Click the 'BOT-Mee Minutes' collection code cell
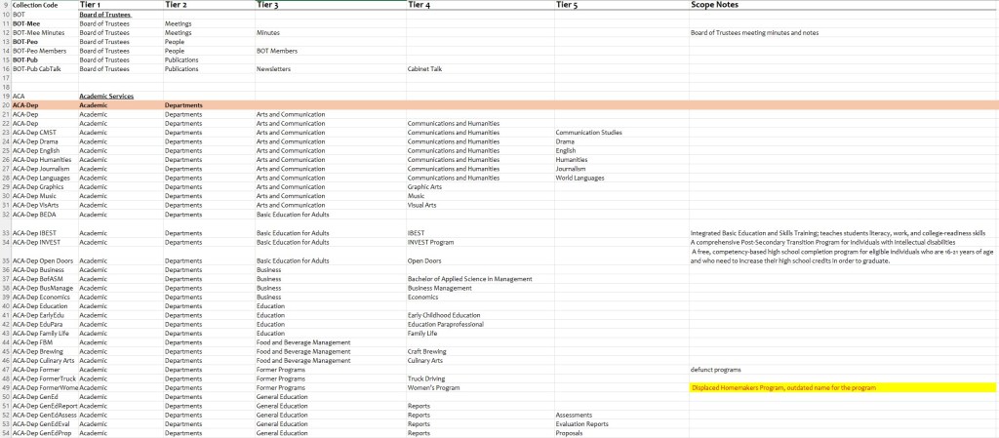Viewport: 999px width, 438px height. (39, 32)
